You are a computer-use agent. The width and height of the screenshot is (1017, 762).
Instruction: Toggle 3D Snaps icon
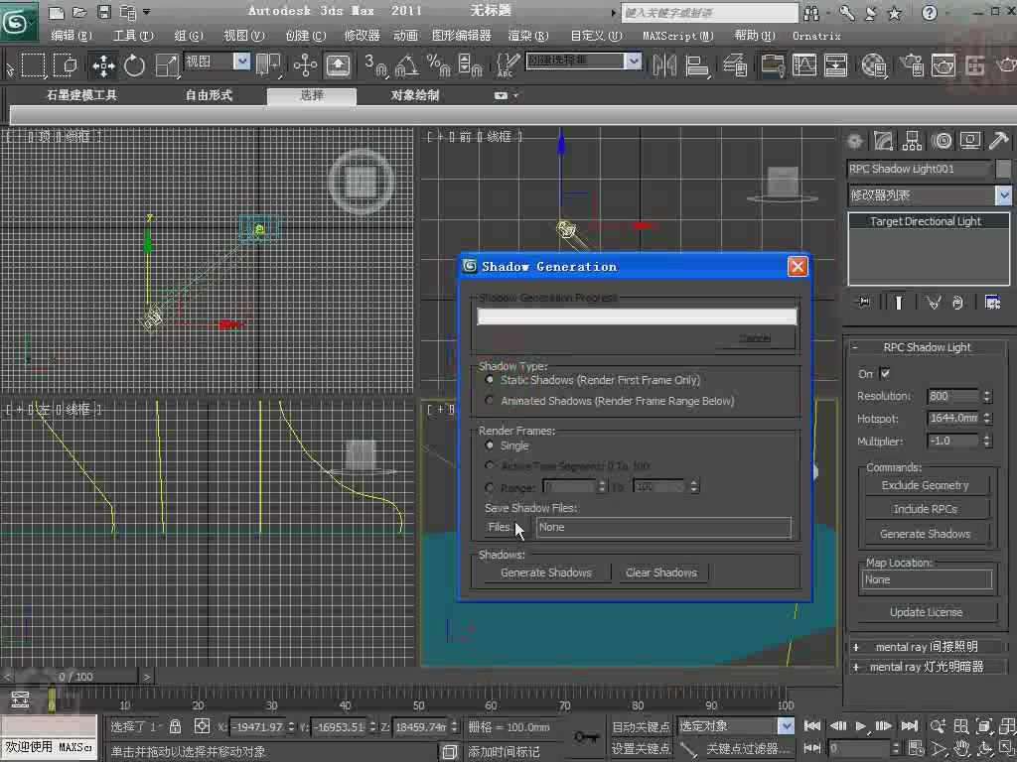(x=374, y=64)
